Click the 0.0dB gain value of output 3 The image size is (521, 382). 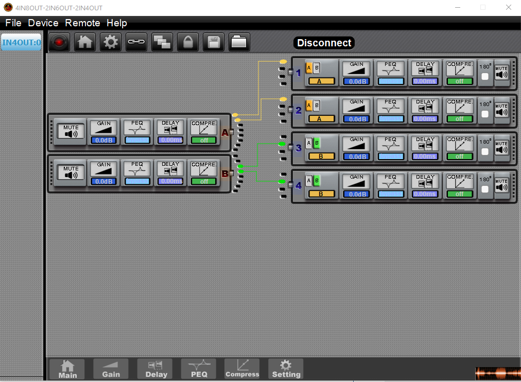(357, 157)
